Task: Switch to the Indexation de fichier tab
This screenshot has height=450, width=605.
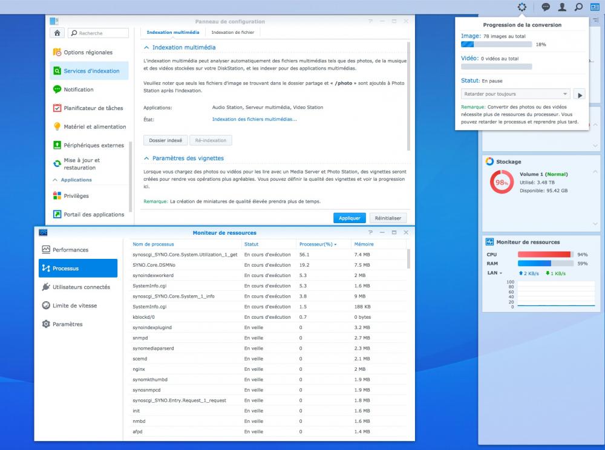Action: pyautogui.click(x=233, y=33)
